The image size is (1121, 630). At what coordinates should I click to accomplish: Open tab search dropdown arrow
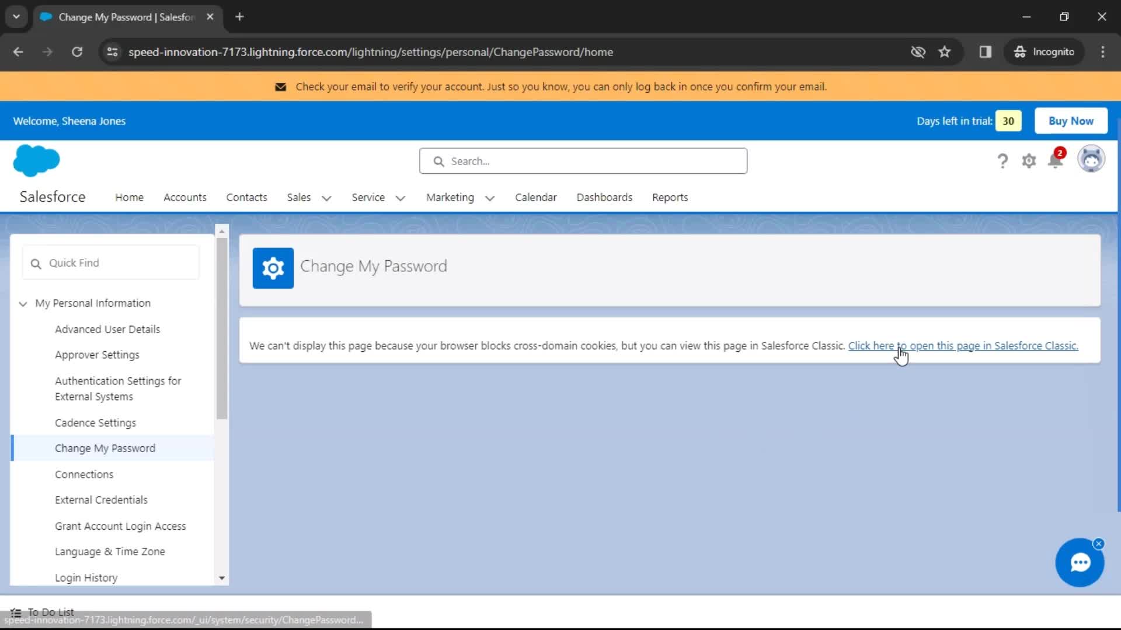(x=16, y=17)
